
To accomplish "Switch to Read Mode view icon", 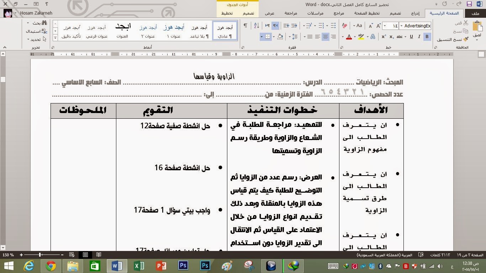I will pos(99,255).
